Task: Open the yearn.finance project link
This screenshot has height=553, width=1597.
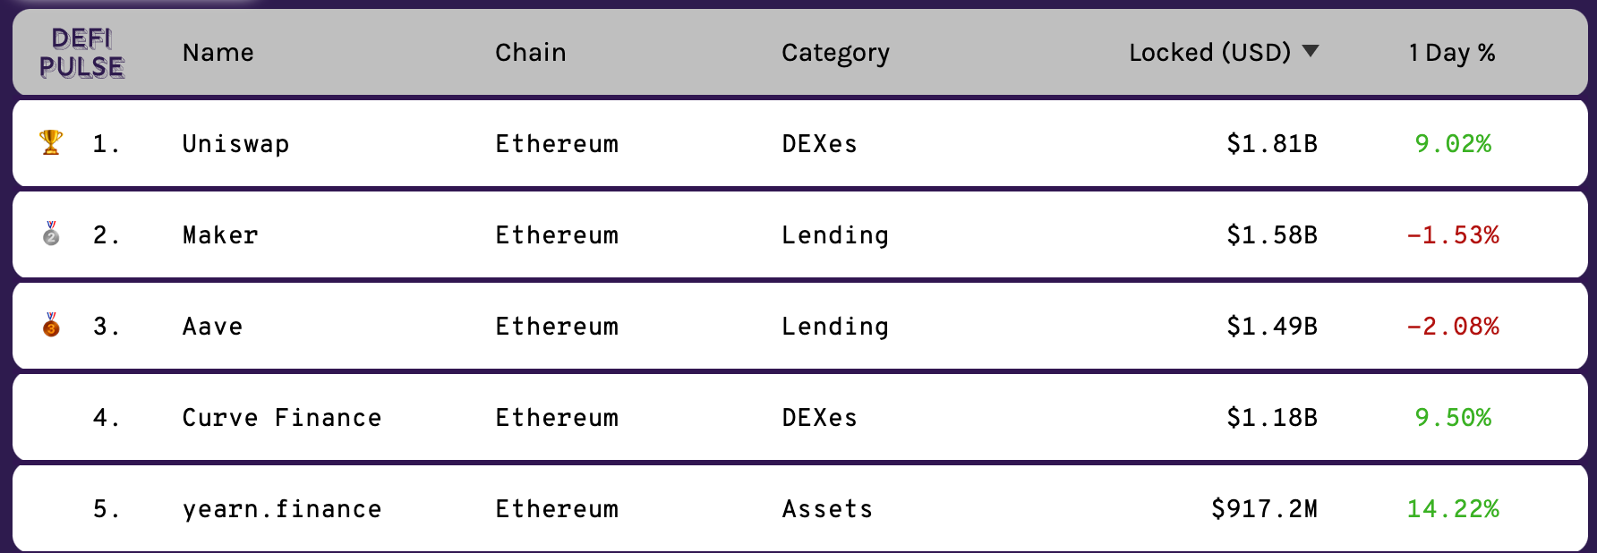Action: [x=282, y=509]
